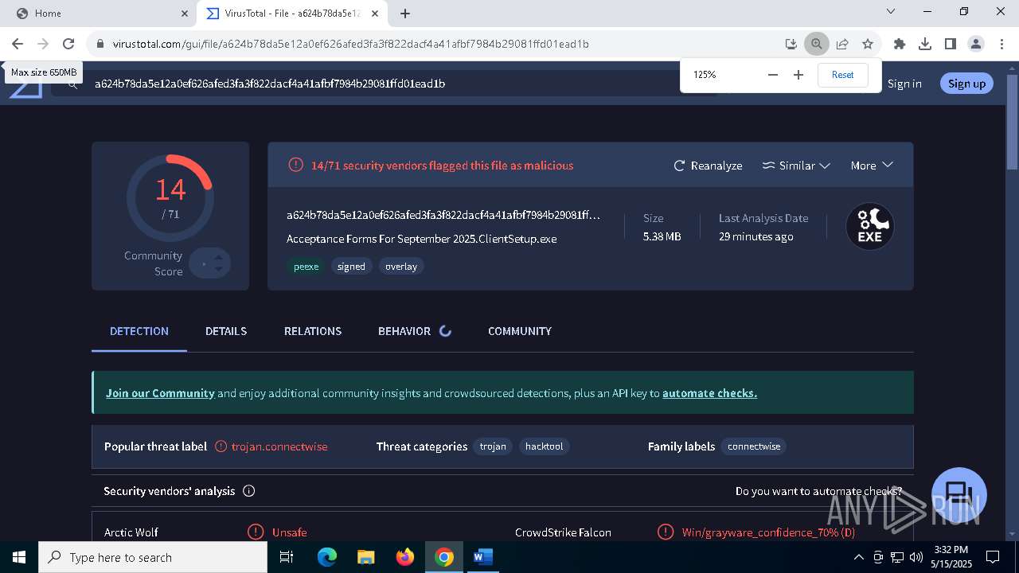This screenshot has height=573, width=1019.
Task: Click the Sign up button
Action: pos(966,84)
